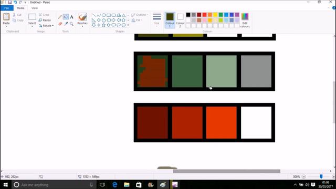Choose the Six-point star shape
The image size is (336, 189).
coord(109,25)
